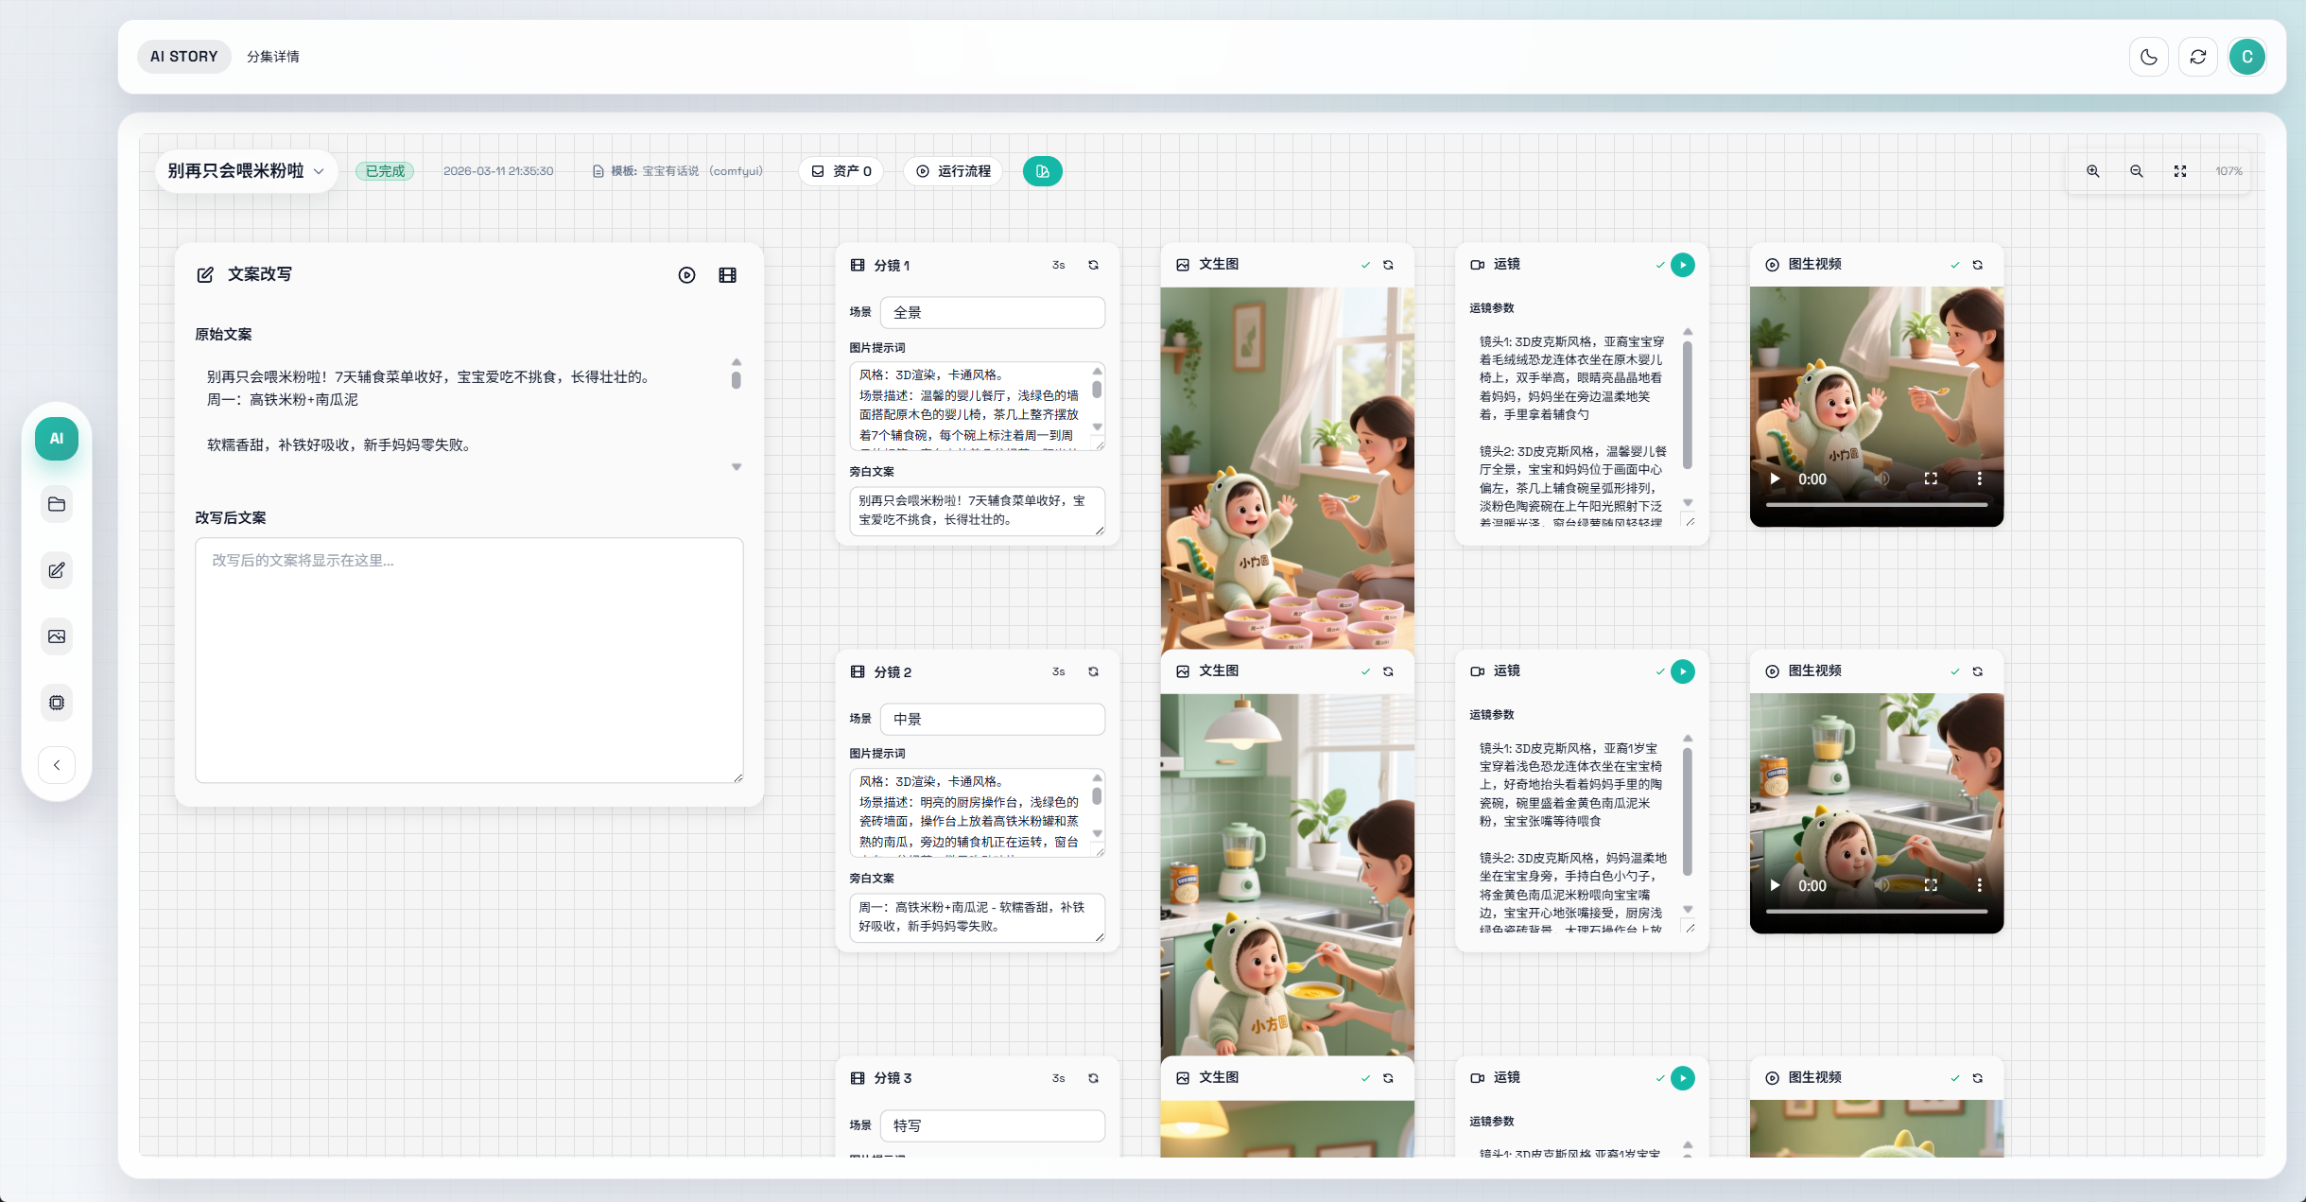Regenerate the first 图生视频 video
The height and width of the screenshot is (1202, 2306).
pyautogui.click(x=1978, y=265)
